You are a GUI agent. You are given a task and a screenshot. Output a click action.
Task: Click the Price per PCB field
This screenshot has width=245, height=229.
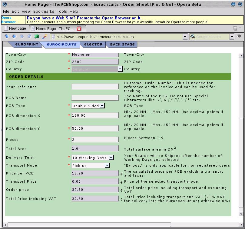tap(95, 173)
